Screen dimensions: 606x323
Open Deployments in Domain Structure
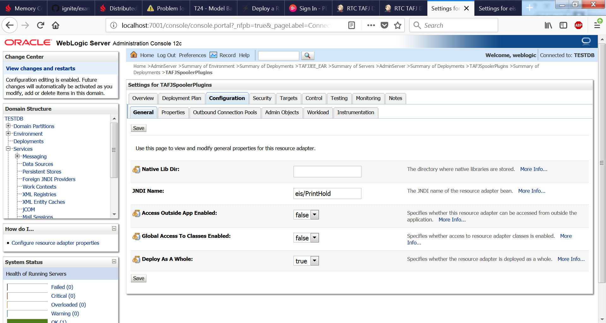[28, 141]
